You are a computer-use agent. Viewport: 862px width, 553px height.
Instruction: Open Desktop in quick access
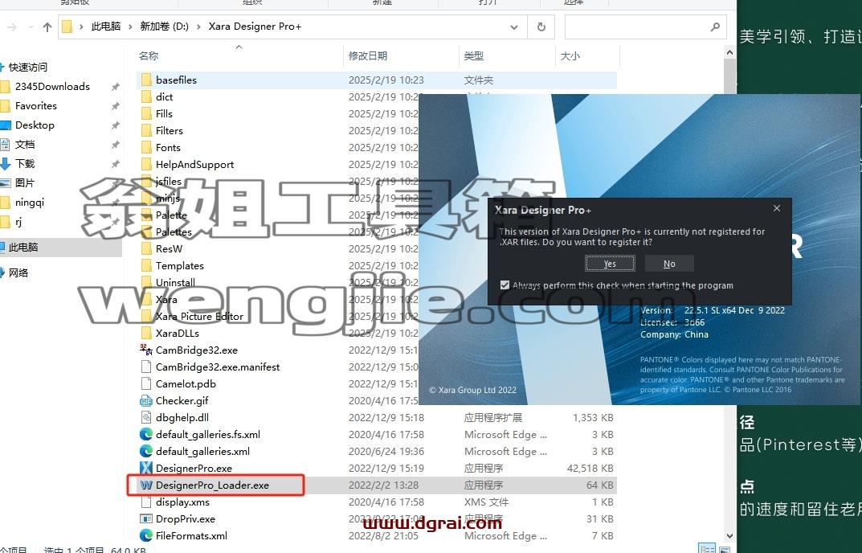35,125
